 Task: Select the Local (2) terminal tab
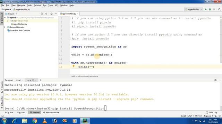point(30,80)
